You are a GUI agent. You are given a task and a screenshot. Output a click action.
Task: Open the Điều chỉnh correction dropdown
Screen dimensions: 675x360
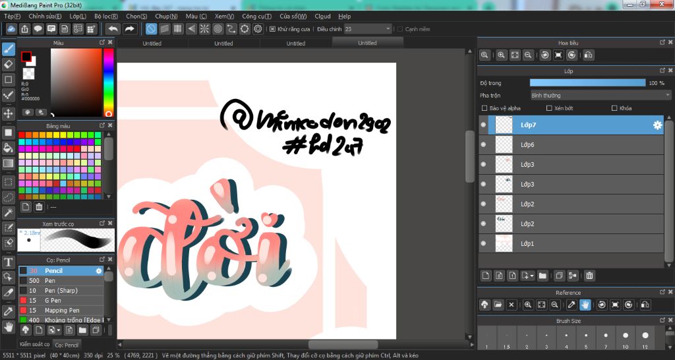(368, 29)
